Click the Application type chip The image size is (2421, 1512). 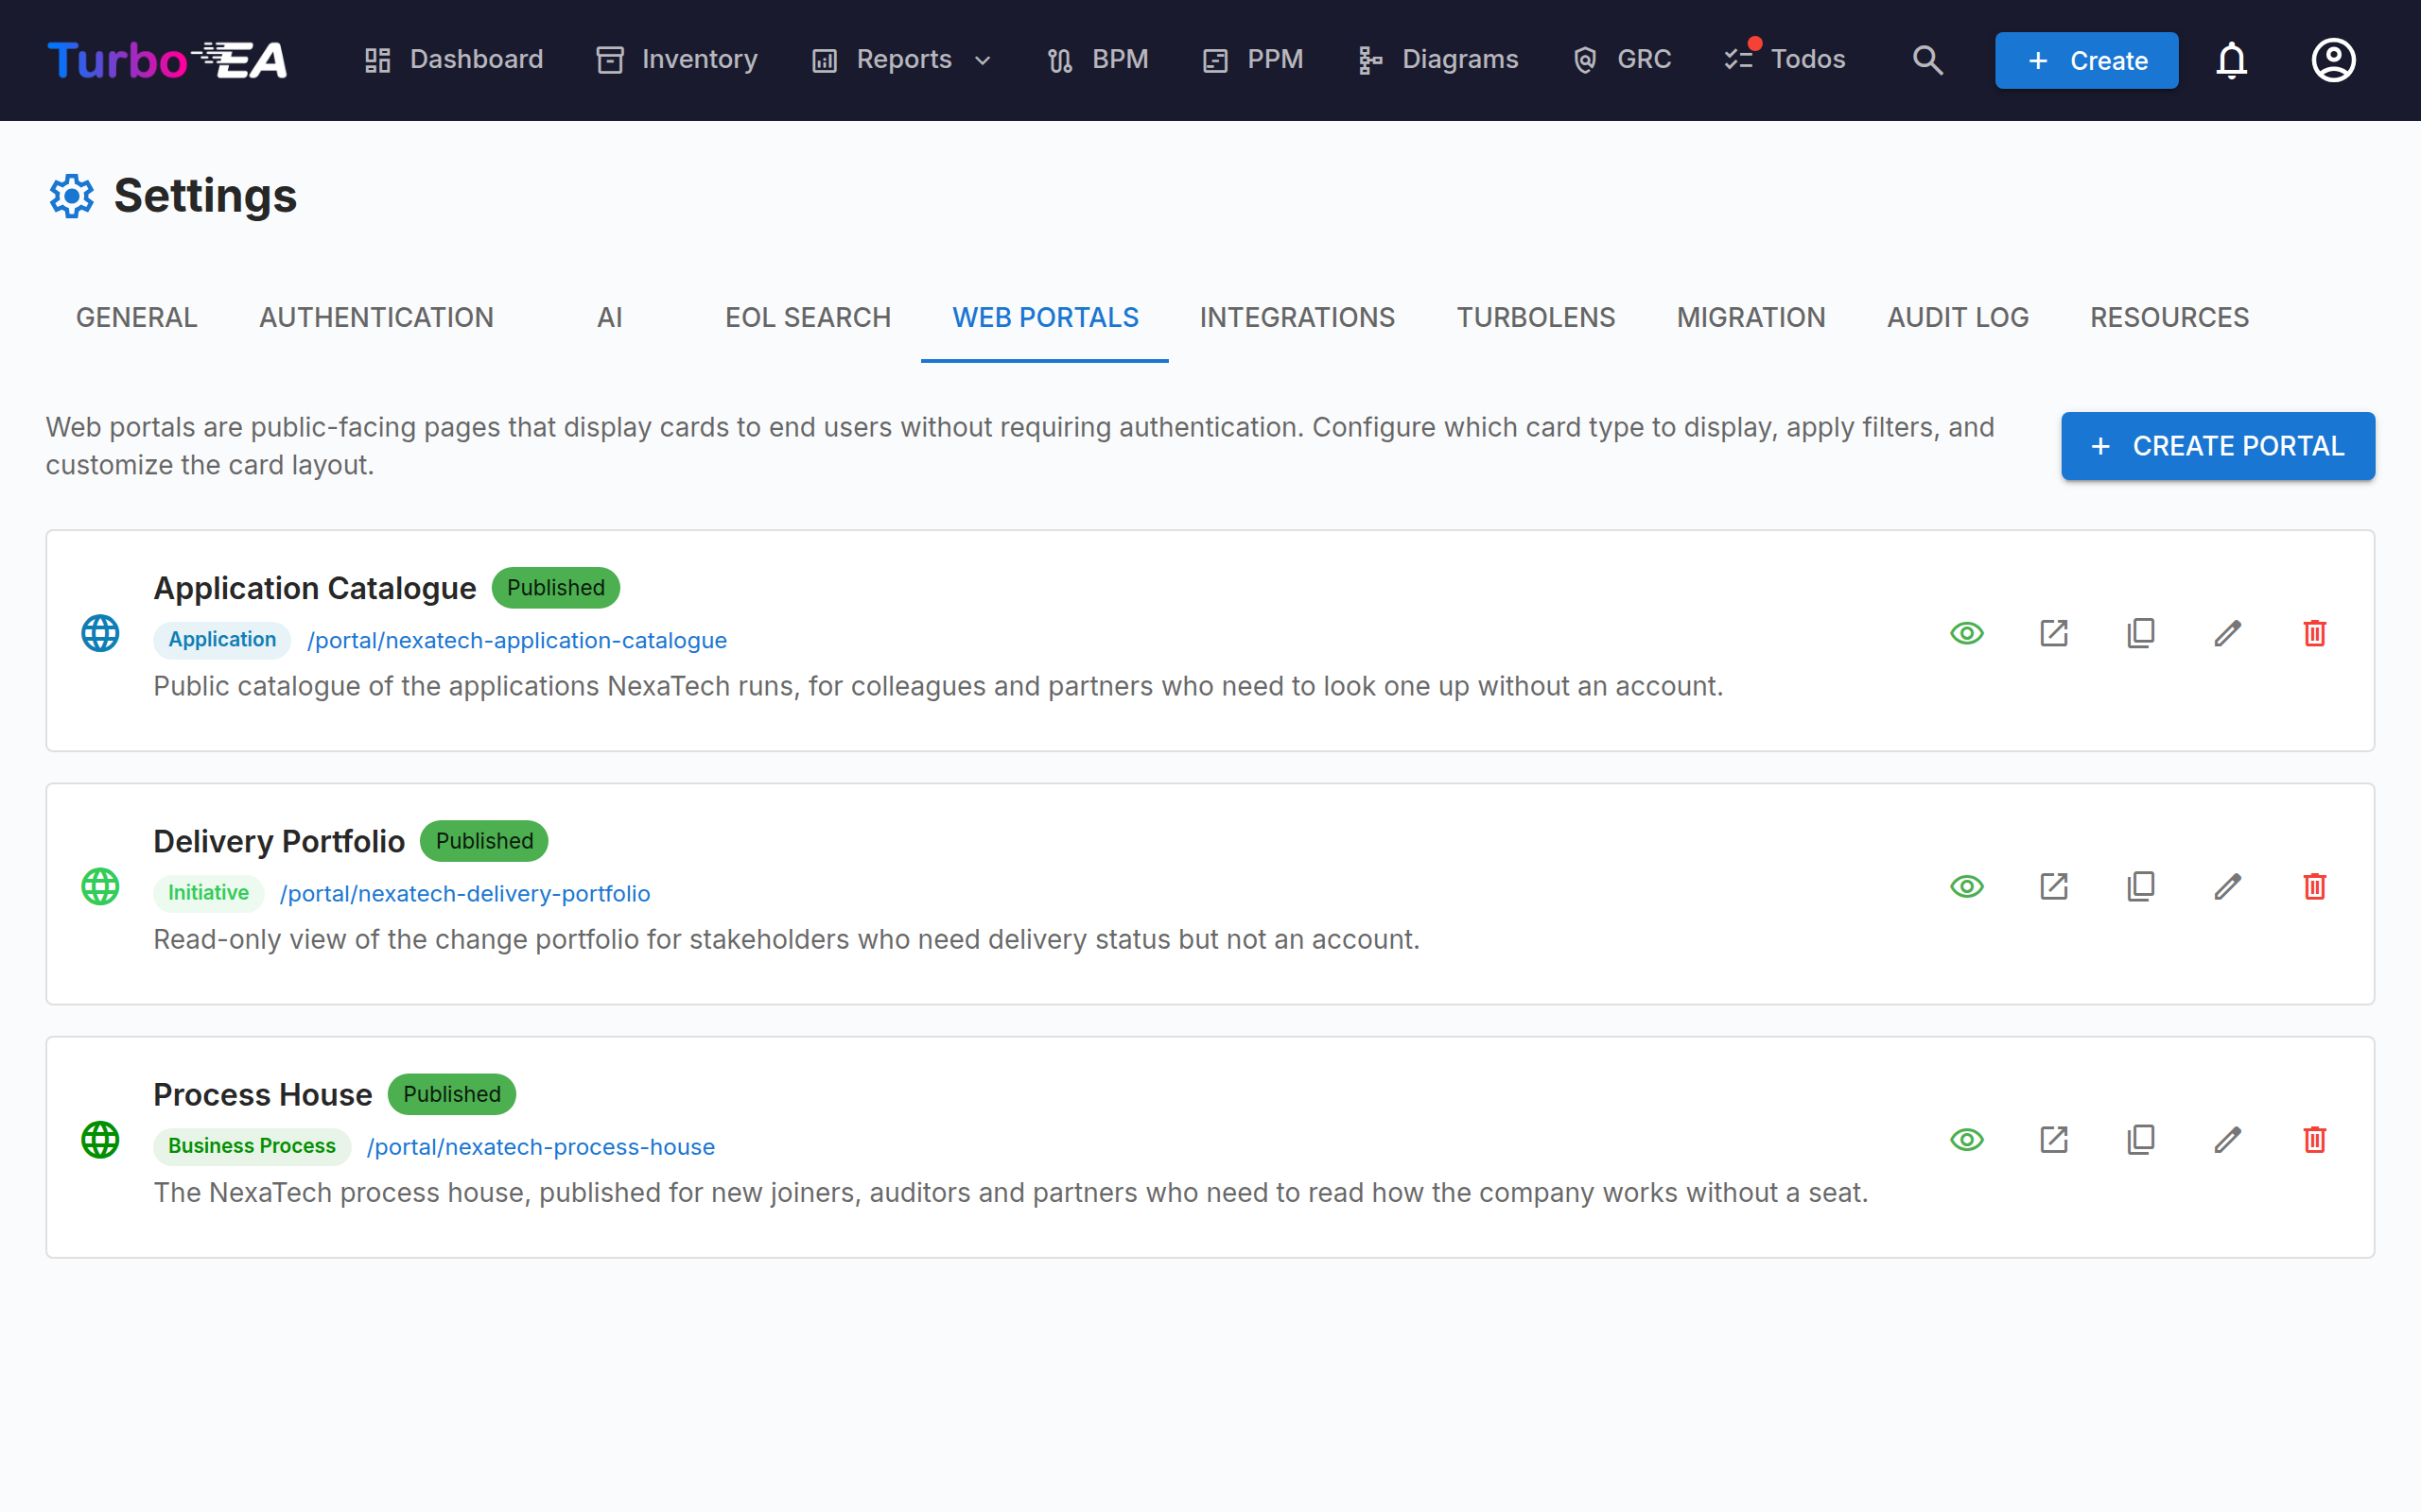[x=222, y=640]
